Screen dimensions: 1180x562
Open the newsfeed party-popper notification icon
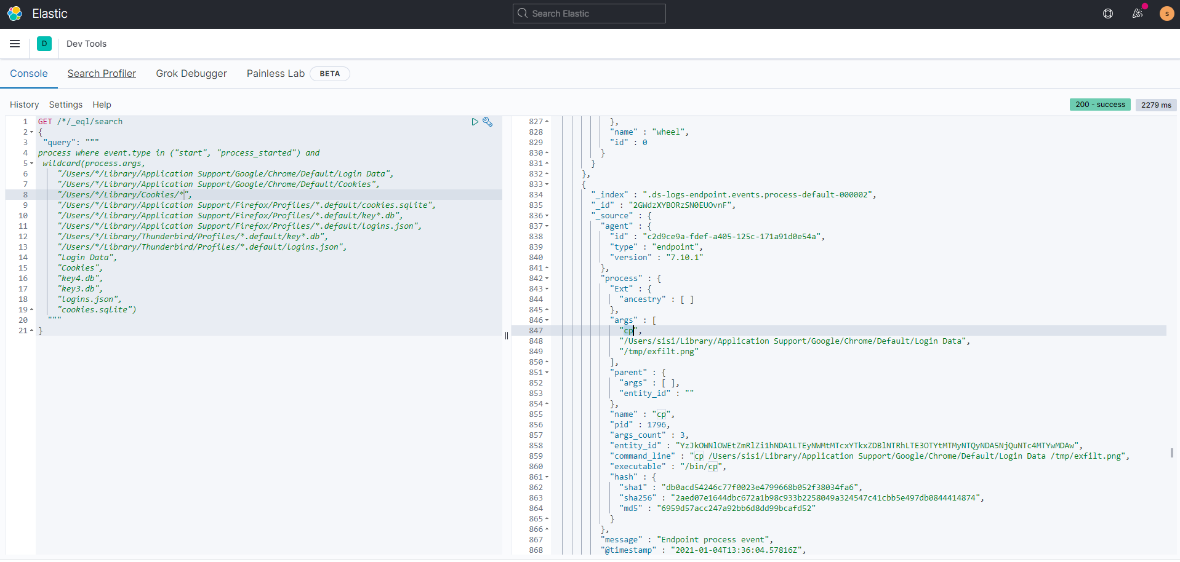(x=1138, y=14)
